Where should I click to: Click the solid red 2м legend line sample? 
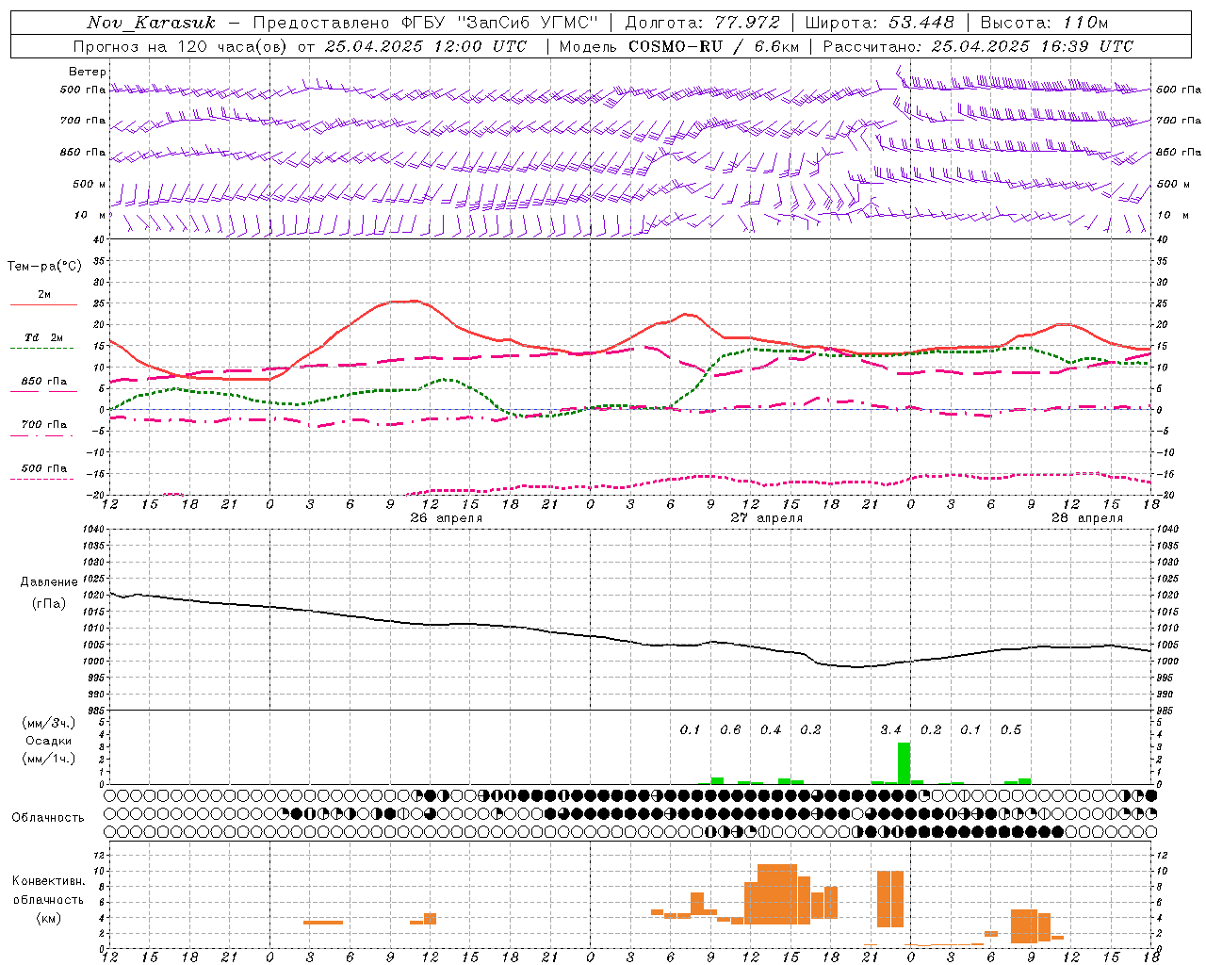click(43, 304)
